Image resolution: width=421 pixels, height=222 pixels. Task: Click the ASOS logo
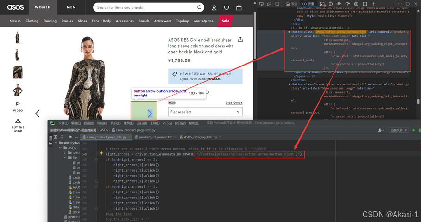(x=16, y=7)
